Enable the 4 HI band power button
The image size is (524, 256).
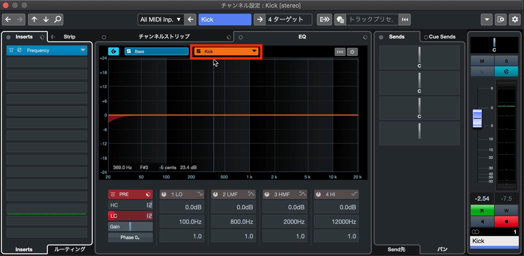click(x=318, y=194)
